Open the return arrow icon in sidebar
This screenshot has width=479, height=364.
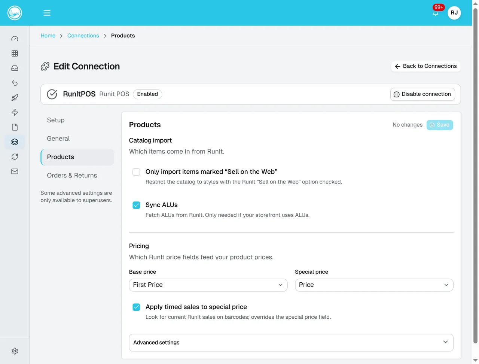15,83
